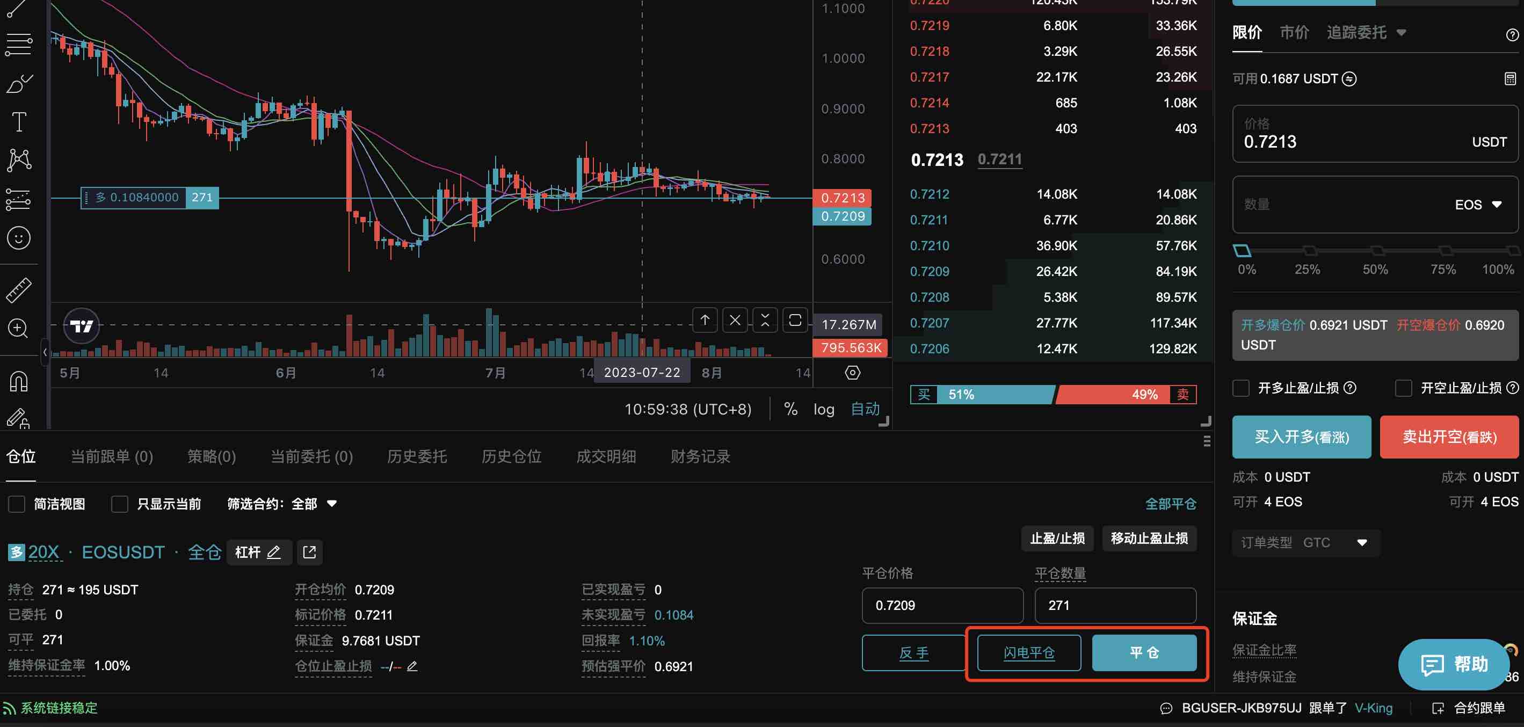This screenshot has width=1524, height=727.
Task: Select the ruler measure tool
Action: tap(19, 290)
